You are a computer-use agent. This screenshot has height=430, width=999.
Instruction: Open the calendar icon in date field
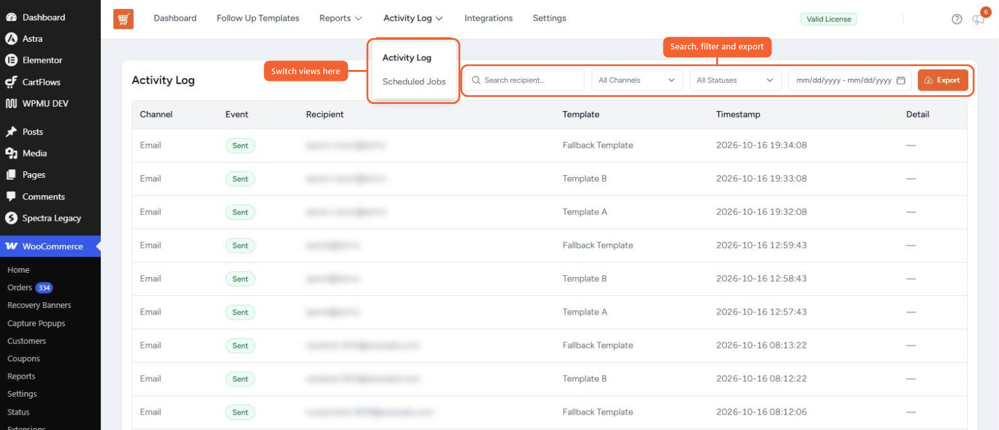click(x=901, y=80)
